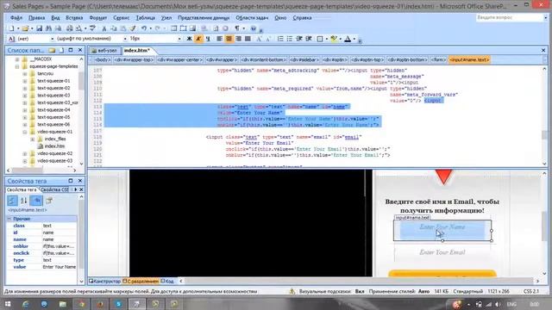Click the <div#sidebar> tag in tag selector
The width and height of the screenshot is (552, 310).
point(304,59)
